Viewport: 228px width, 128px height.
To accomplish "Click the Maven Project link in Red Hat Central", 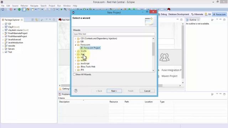I will pos(170,76).
